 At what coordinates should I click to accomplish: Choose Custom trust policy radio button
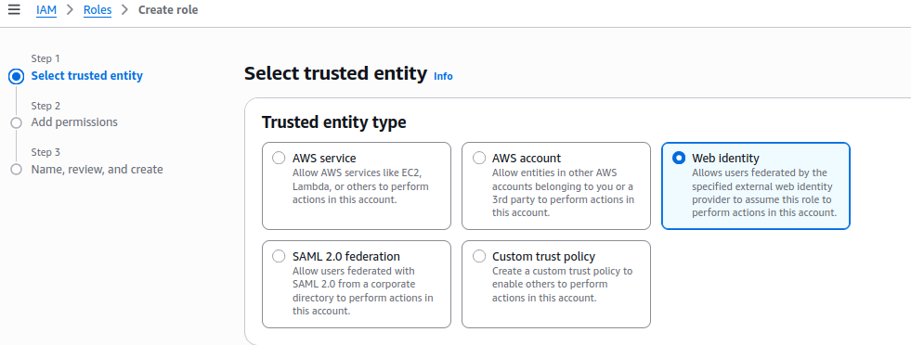(x=479, y=256)
